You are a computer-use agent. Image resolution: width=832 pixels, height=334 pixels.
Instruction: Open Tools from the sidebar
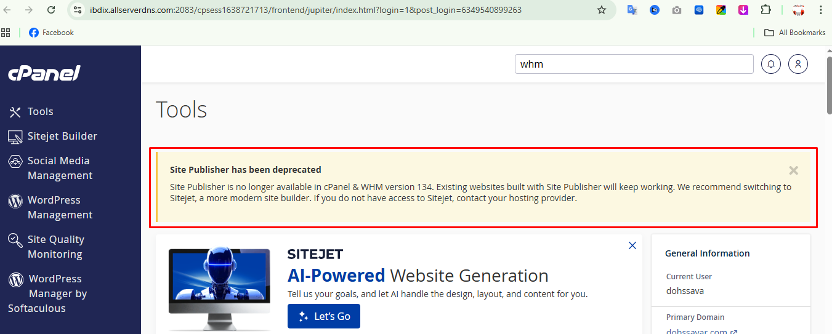(40, 111)
